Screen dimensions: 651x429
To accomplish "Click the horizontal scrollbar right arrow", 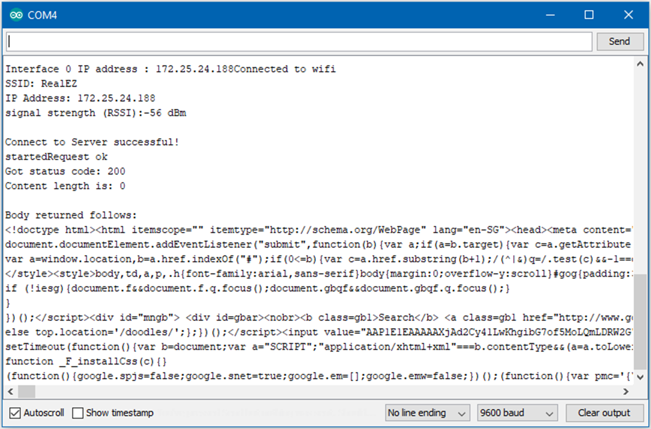I will tap(626, 392).
